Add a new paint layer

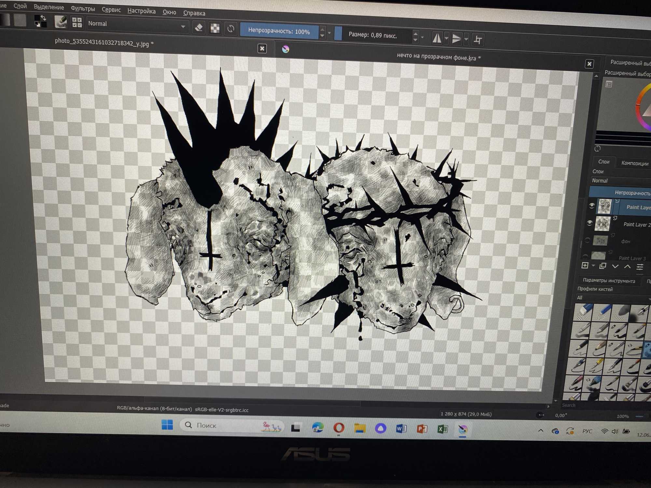(x=585, y=265)
